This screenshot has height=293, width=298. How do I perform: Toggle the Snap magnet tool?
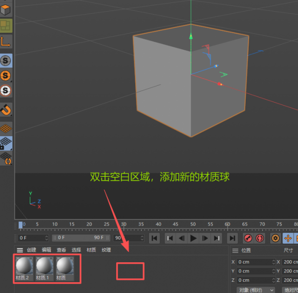tap(6, 110)
